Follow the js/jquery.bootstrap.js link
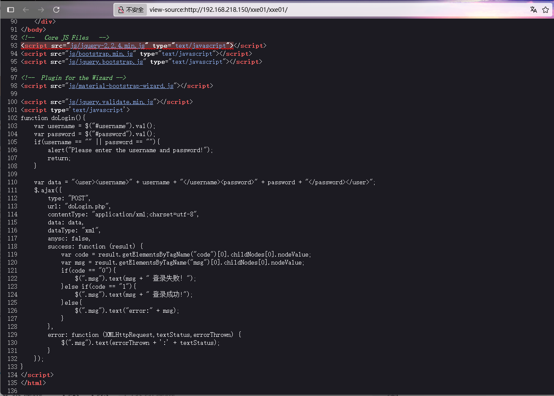 point(106,62)
